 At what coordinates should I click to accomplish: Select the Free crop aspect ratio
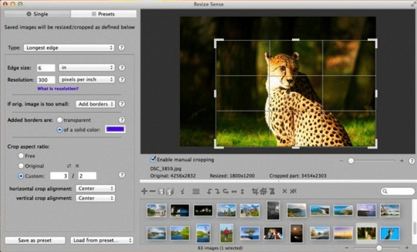pos(21,156)
